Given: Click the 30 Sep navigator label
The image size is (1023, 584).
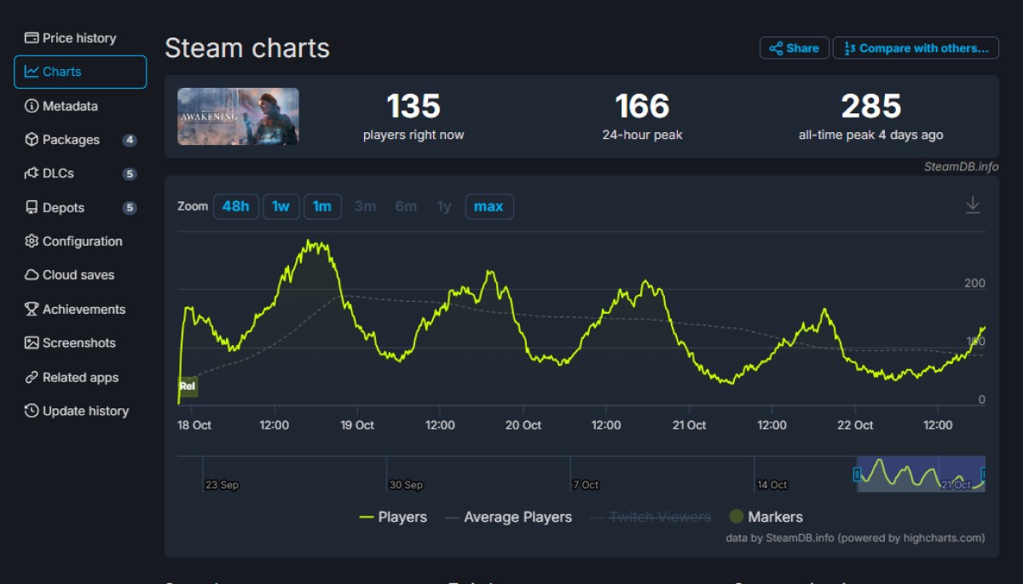Looking at the screenshot, I should (406, 485).
